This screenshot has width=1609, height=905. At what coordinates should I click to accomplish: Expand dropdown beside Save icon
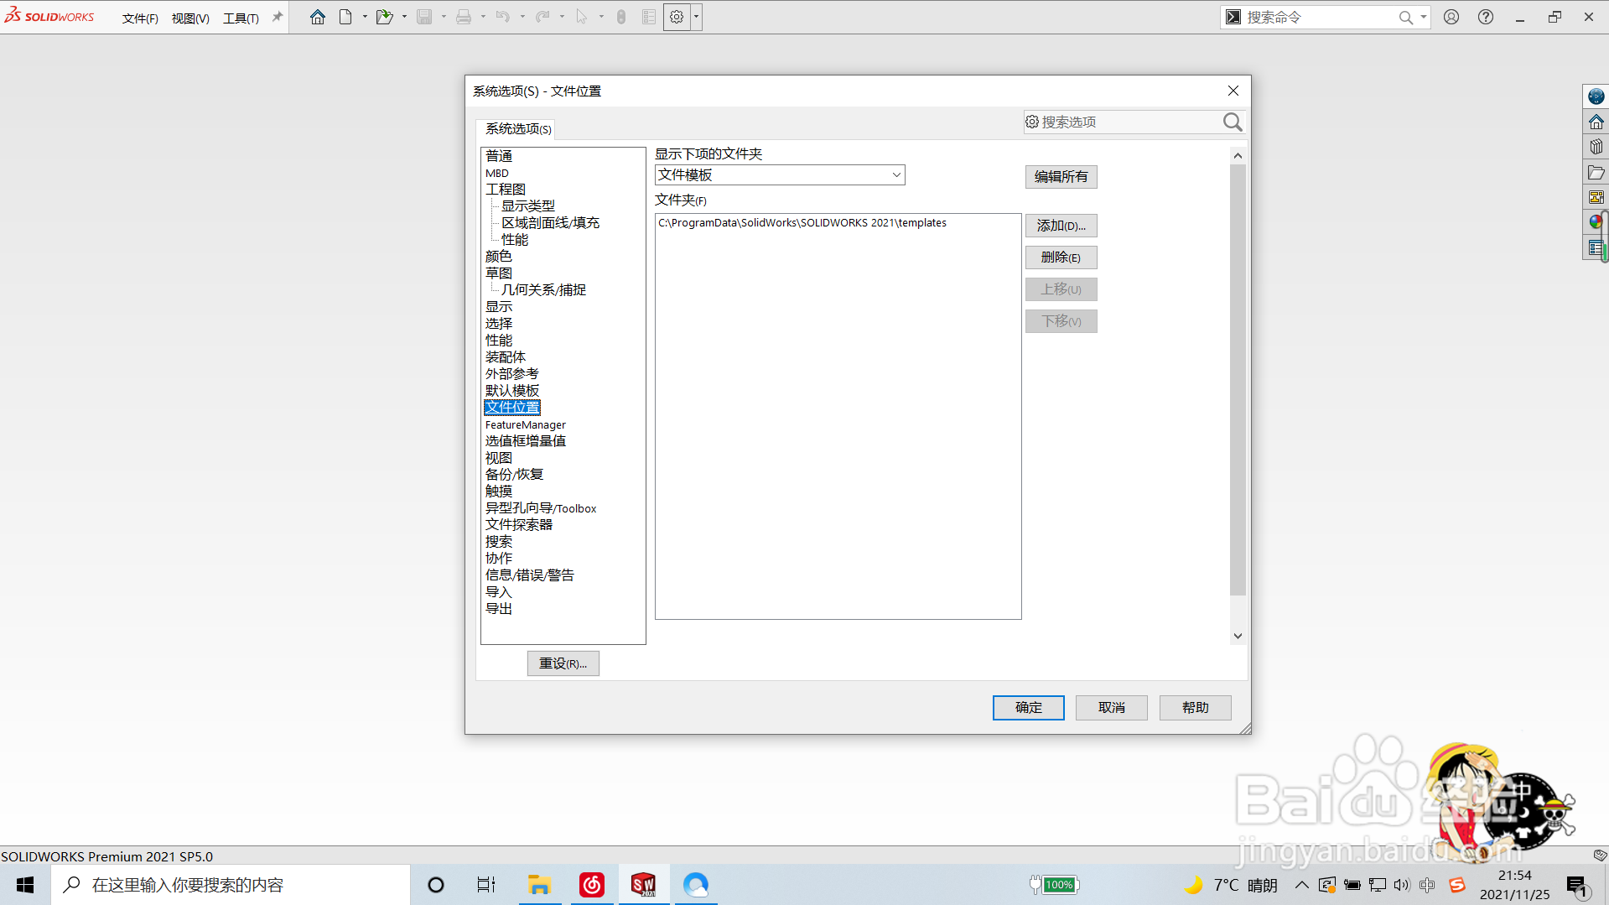tap(444, 17)
